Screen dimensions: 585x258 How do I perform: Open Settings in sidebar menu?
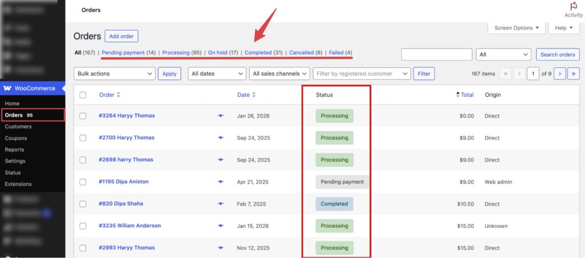15,161
